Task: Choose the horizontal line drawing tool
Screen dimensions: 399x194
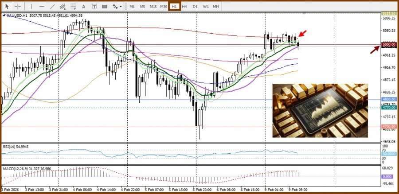Action: click(42, 6)
